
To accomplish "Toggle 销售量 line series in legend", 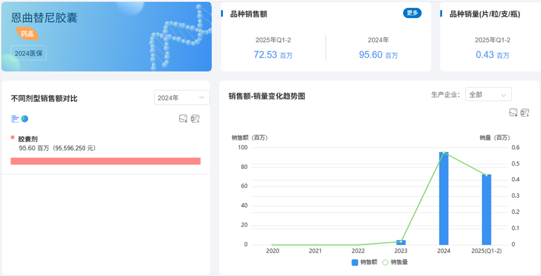I will [395, 262].
